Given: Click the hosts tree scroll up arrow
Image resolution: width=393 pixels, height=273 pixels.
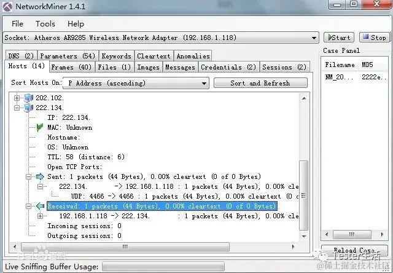Looking at the screenshot, I should point(304,98).
